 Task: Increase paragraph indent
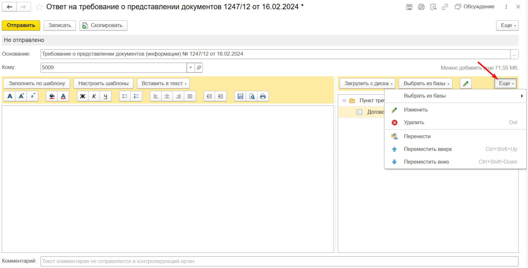click(x=209, y=96)
